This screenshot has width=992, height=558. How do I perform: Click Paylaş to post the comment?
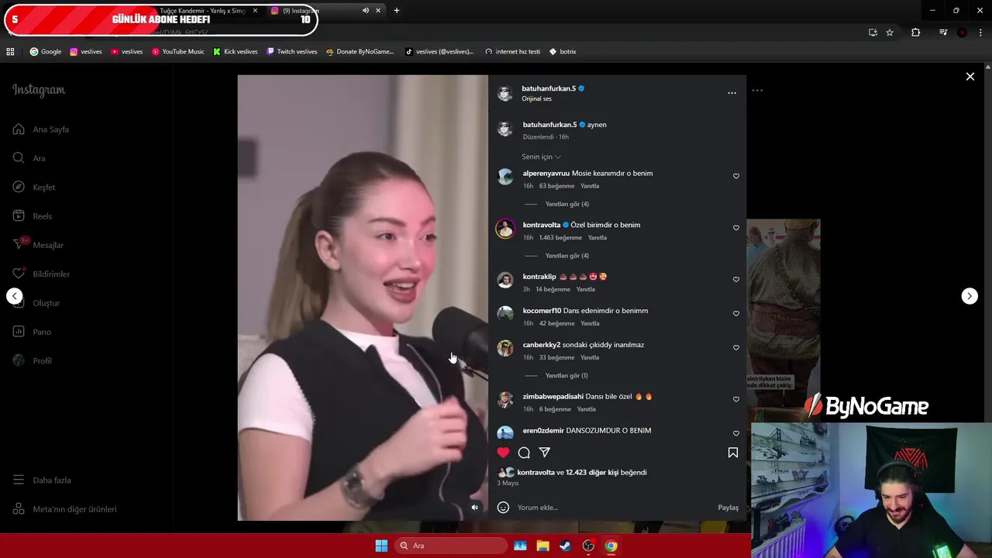[x=728, y=508]
